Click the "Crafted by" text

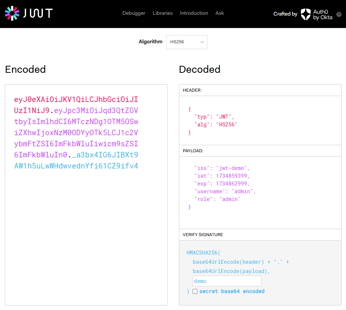[285, 14]
